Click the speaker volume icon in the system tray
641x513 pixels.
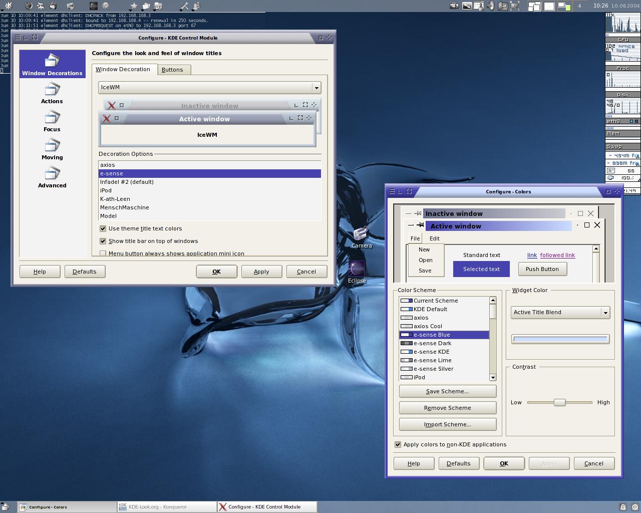(491, 6)
